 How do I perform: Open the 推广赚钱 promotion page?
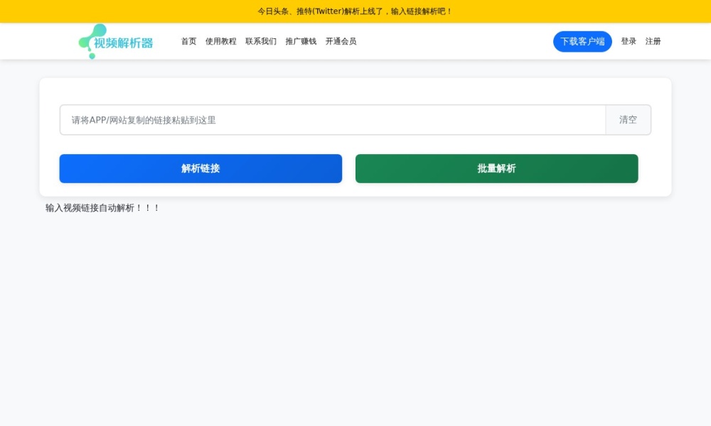pos(300,41)
